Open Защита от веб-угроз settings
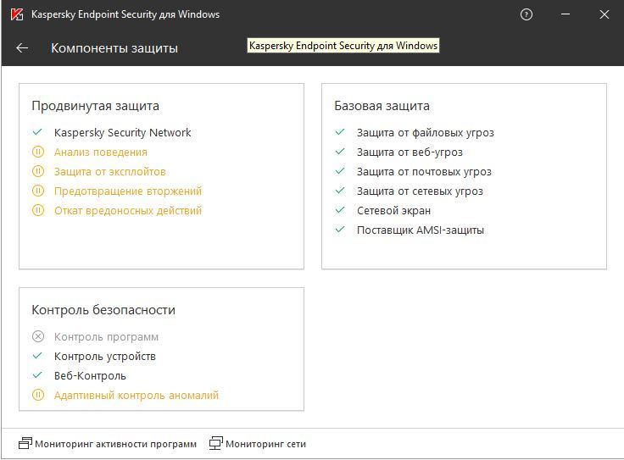 point(409,152)
